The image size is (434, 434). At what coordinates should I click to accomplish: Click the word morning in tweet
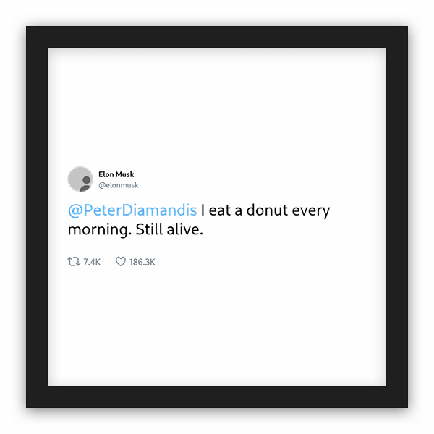(x=100, y=231)
